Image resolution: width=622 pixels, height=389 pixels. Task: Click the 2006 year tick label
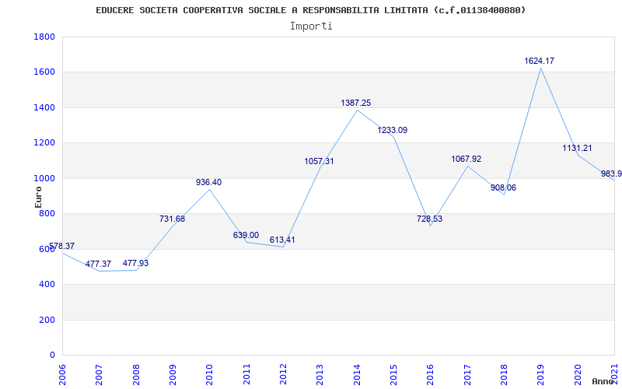[62, 375]
